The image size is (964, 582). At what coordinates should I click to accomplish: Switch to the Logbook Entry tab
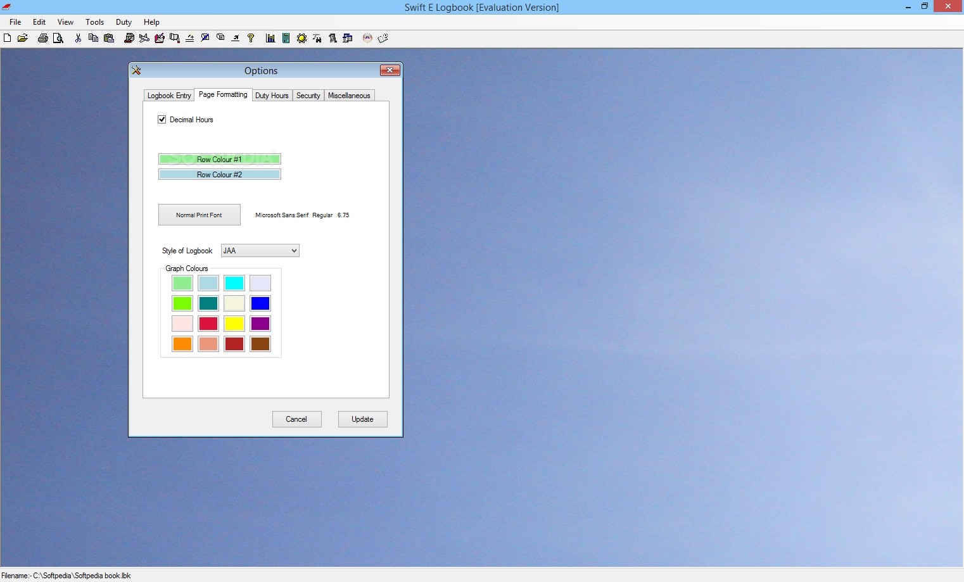[x=169, y=96]
